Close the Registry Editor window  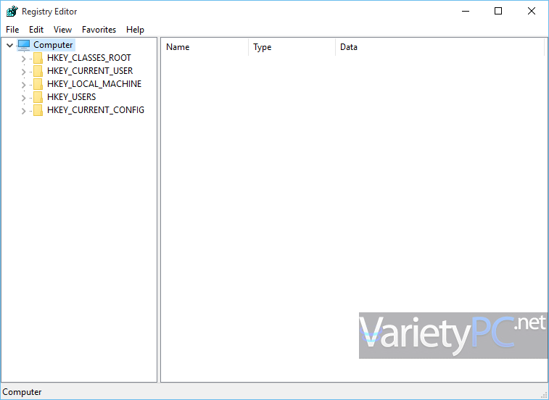tap(531, 11)
